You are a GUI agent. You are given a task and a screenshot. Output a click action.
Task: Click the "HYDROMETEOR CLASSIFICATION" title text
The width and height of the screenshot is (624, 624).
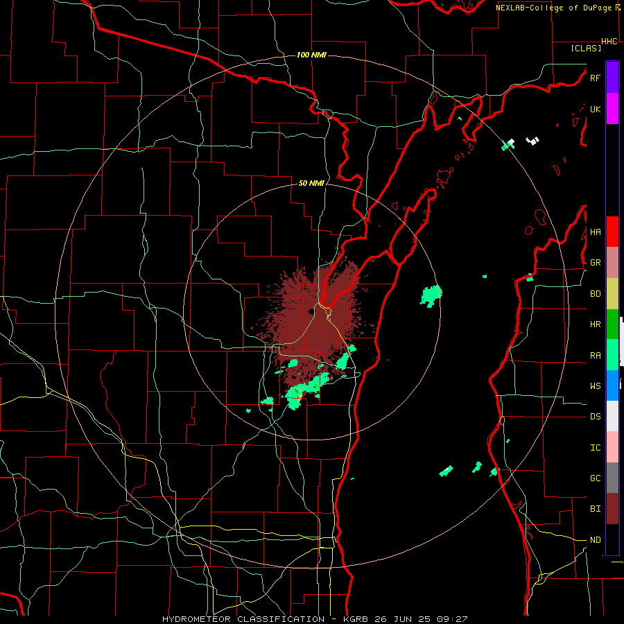pos(243,619)
